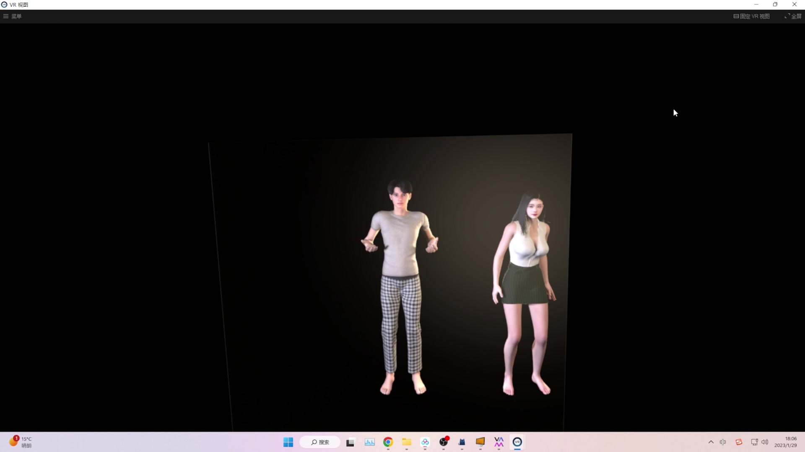
Task: Open the pink VA motion-capture app on taskbar
Action: pos(499,442)
